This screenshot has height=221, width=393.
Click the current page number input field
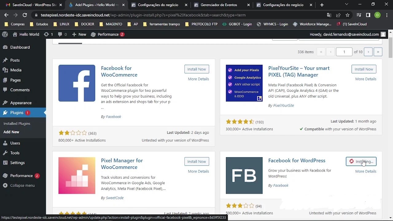coord(344,52)
